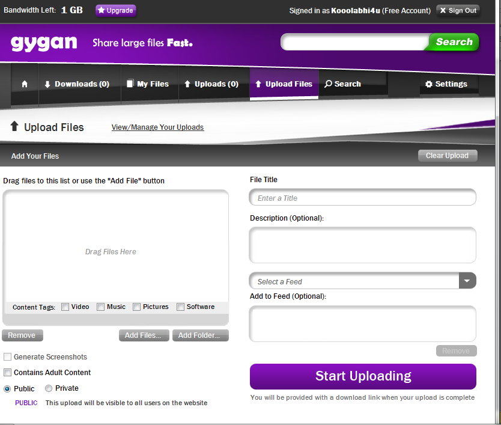Click the Share large files Fast tagline
501x425 pixels.
(142, 43)
